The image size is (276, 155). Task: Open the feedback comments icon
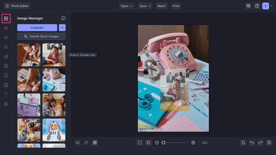(x=248, y=6)
